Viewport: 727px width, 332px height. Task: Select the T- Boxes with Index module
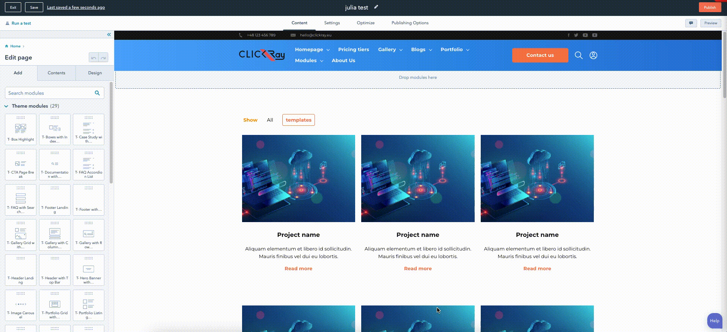(55, 129)
